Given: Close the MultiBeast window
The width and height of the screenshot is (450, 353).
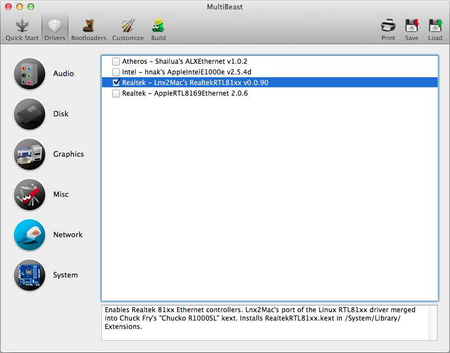Looking at the screenshot, I should (x=8, y=7).
